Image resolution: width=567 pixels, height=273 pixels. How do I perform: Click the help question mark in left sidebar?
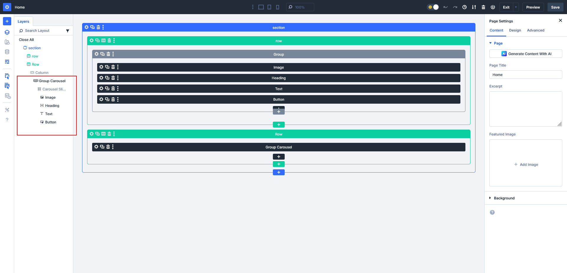7,120
